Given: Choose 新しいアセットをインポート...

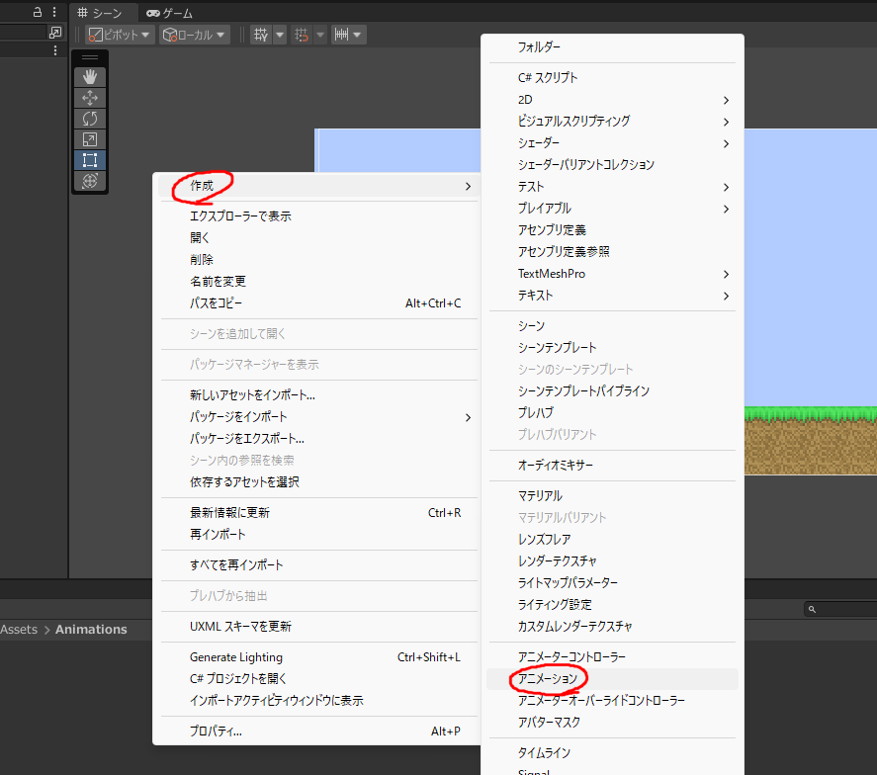Looking at the screenshot, I should 318,394.
